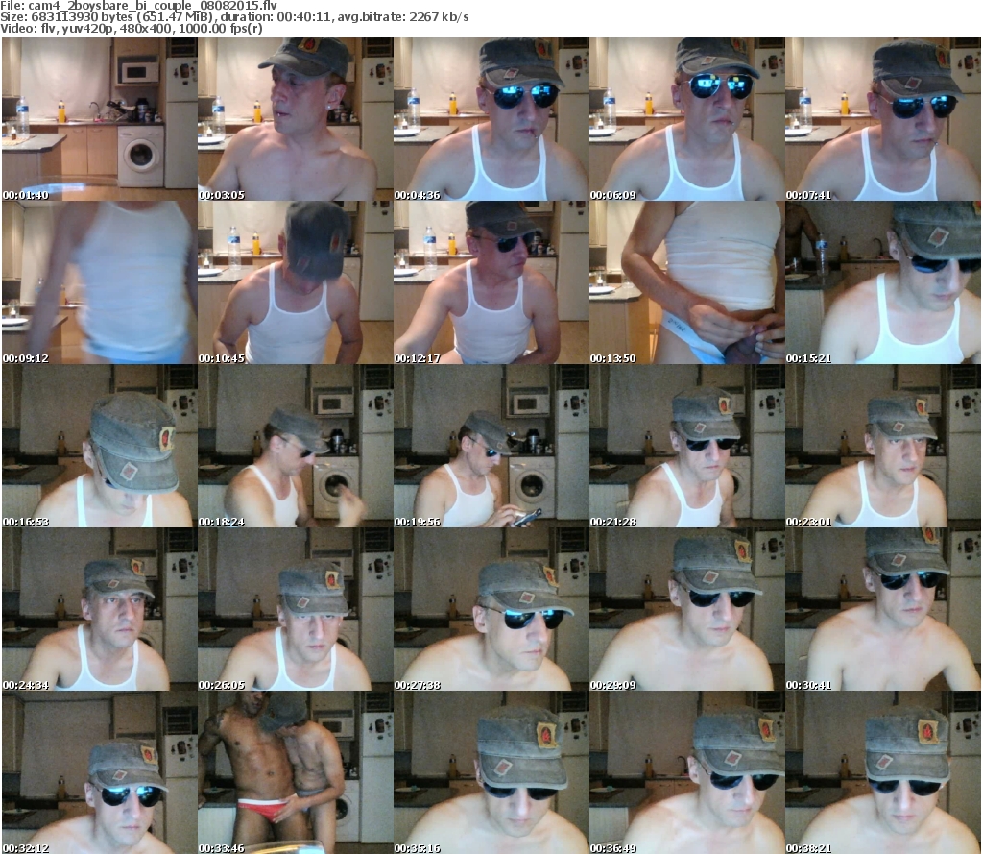Choose the frame labeled 00:29:09
This screenshot has height=854, width=983.
[686, 609]
